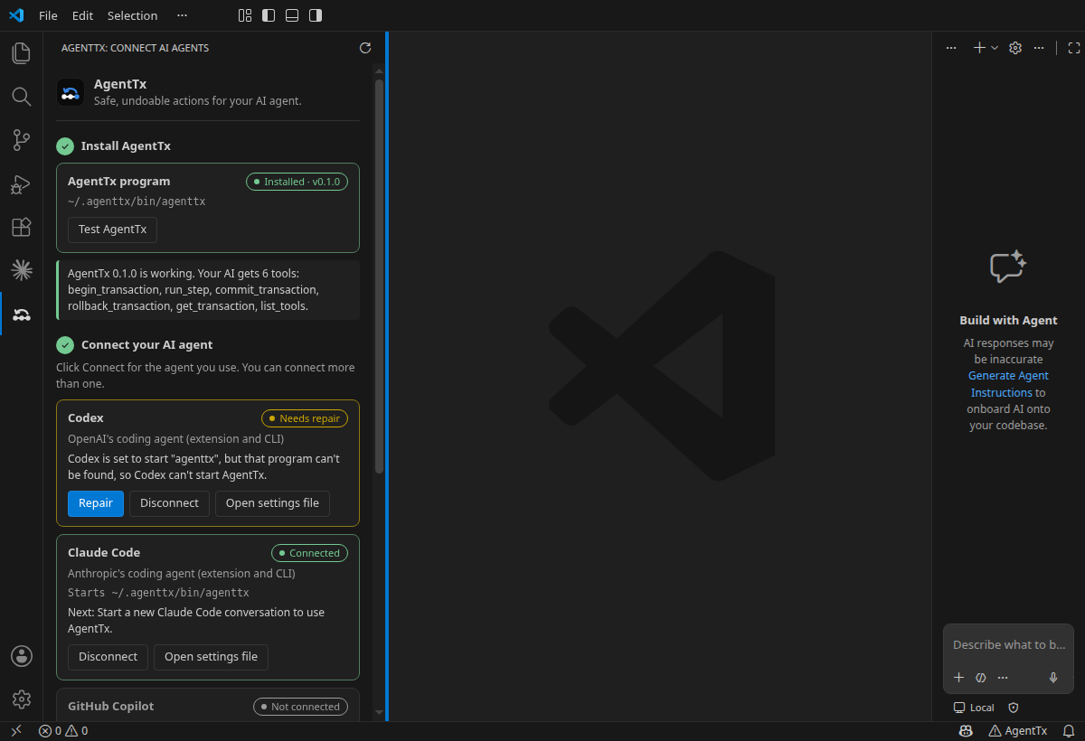This screenshot has height=741, width=1085.
Task: Open the Extensions view
Action: pyautogui.click(x=21, y=227)
